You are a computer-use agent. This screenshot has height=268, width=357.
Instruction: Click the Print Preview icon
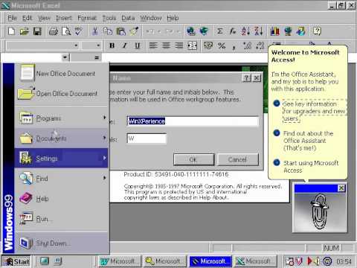66,31
